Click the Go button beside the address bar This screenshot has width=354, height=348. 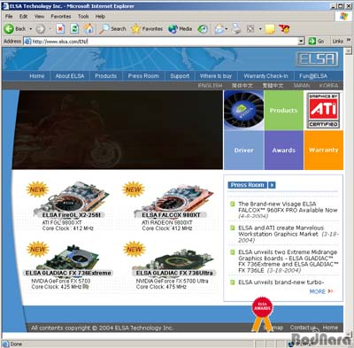(x=316, y=41)
